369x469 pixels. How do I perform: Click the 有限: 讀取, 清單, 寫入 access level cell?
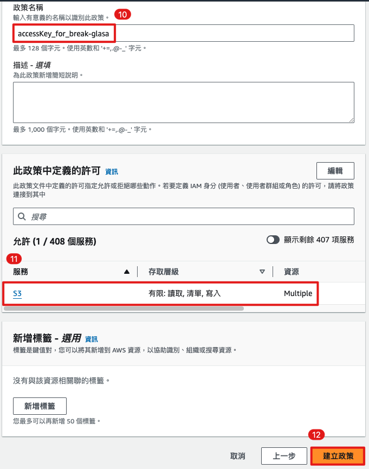tap(185, 293)
